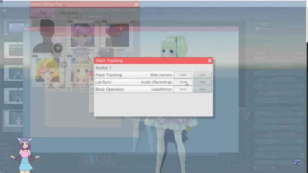Click the home icon in top-left
Image resolution: width=308 pixels, height=173 pixels.
5,10
